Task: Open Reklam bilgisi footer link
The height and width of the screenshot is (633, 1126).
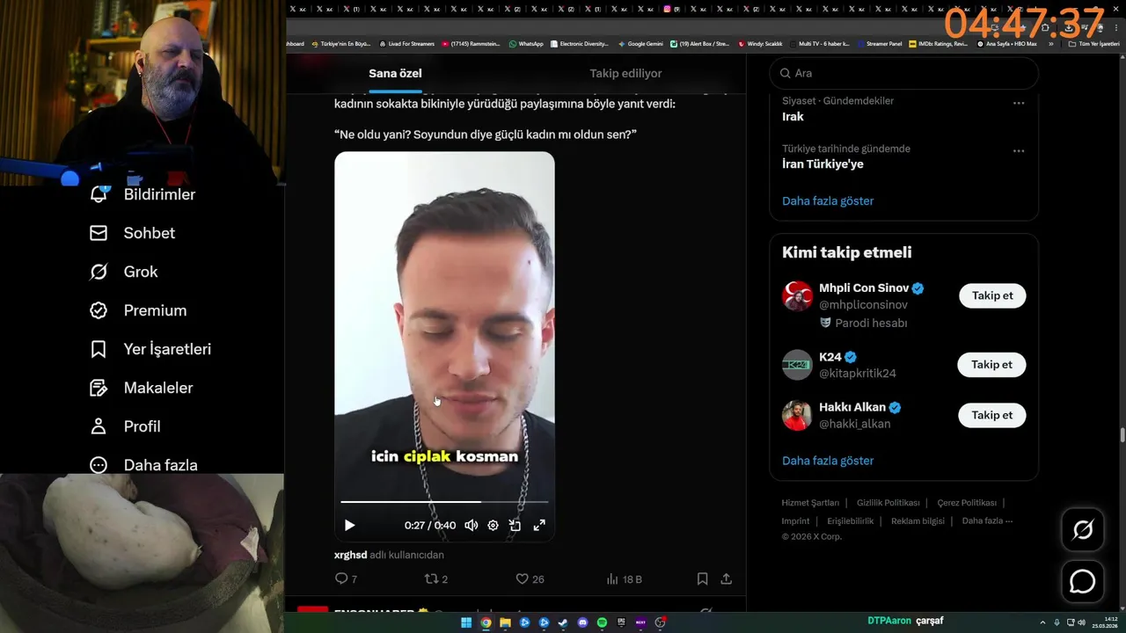Action: [918, 520]
